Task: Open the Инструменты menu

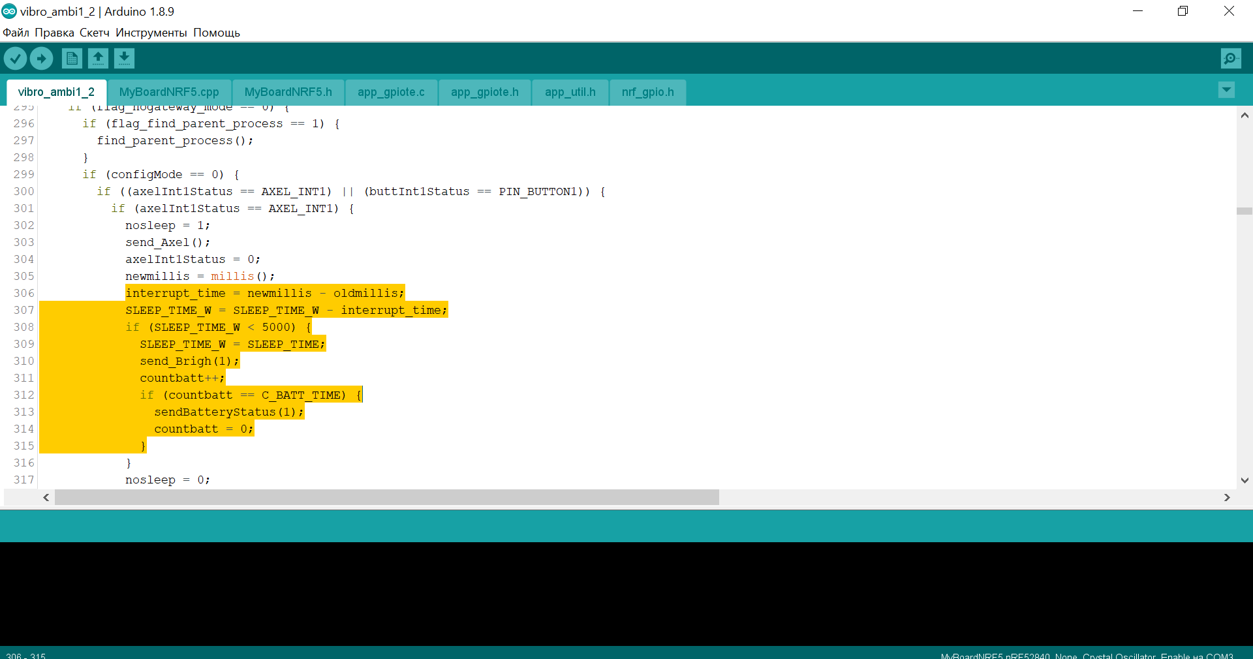Action: click(x=151, y=33)
